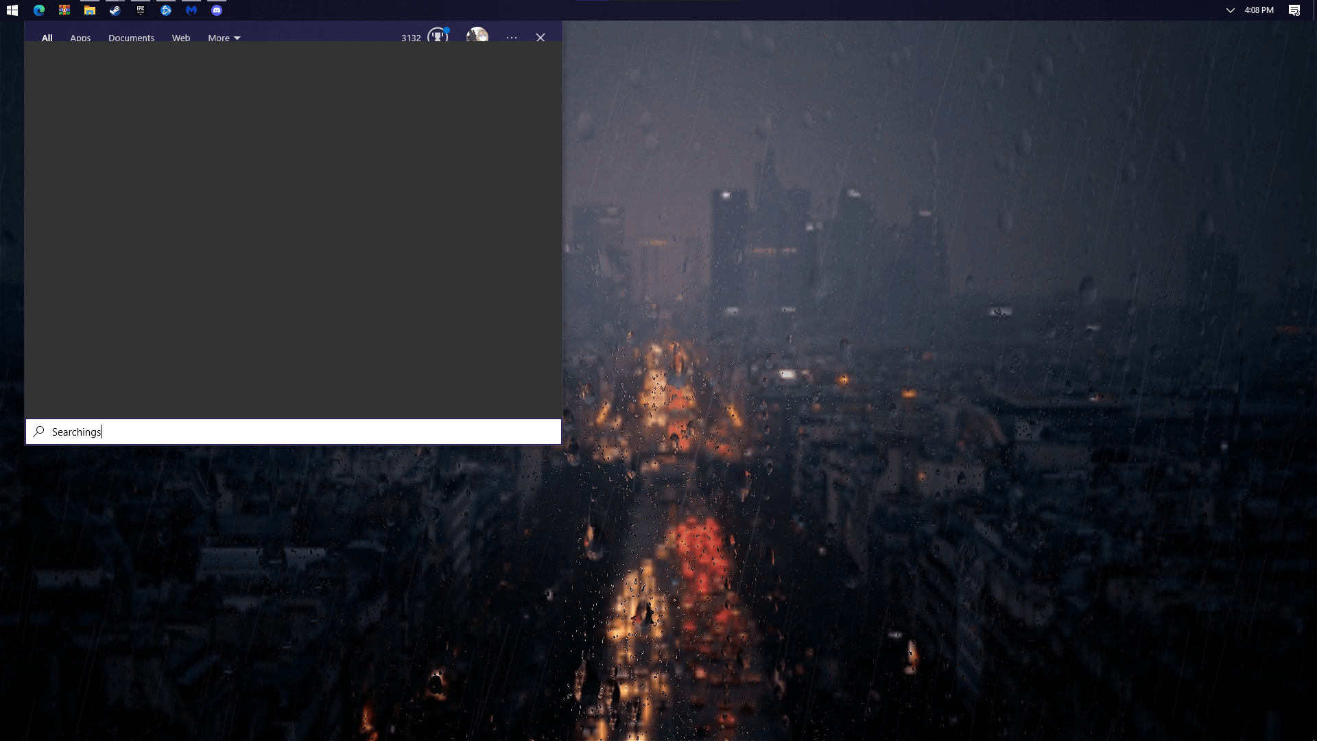Open Discord from the taskbar
1317x741 pixels.
[x=217, y=10]
